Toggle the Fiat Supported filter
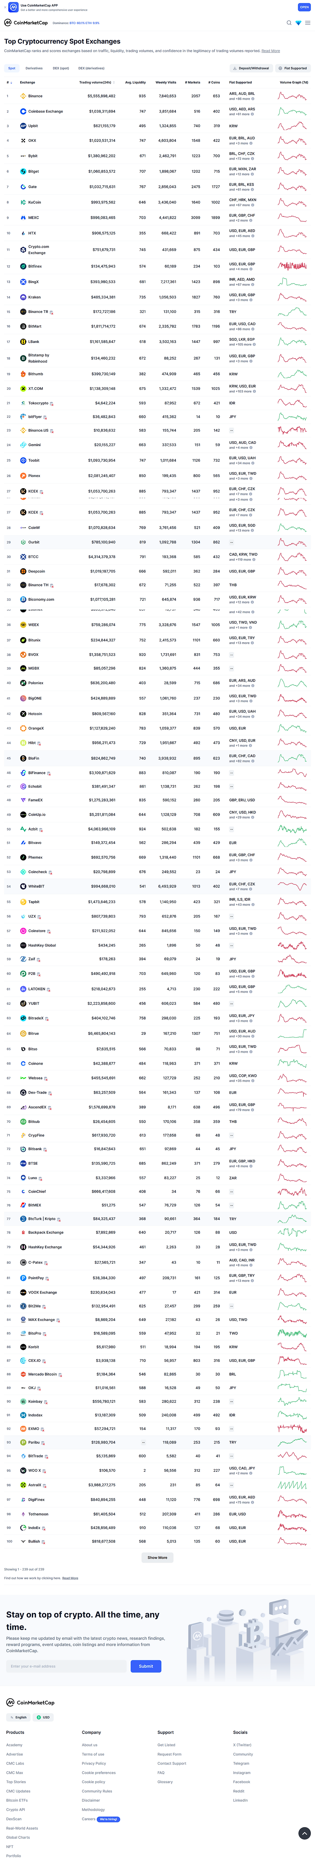Screen dimensions: 315x1859 pyautogui.click(x=293, y=69)
